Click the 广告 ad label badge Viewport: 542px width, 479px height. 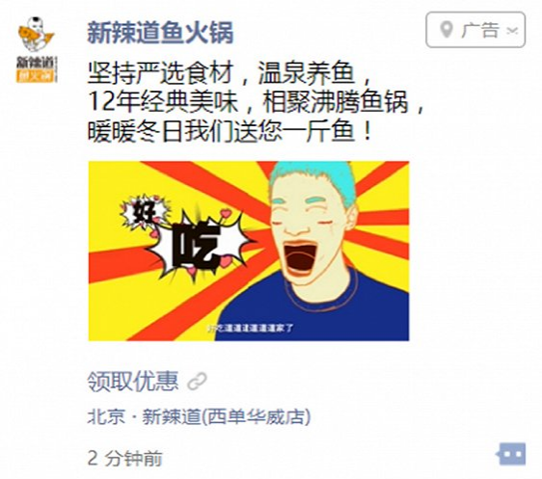pos(475,30)
